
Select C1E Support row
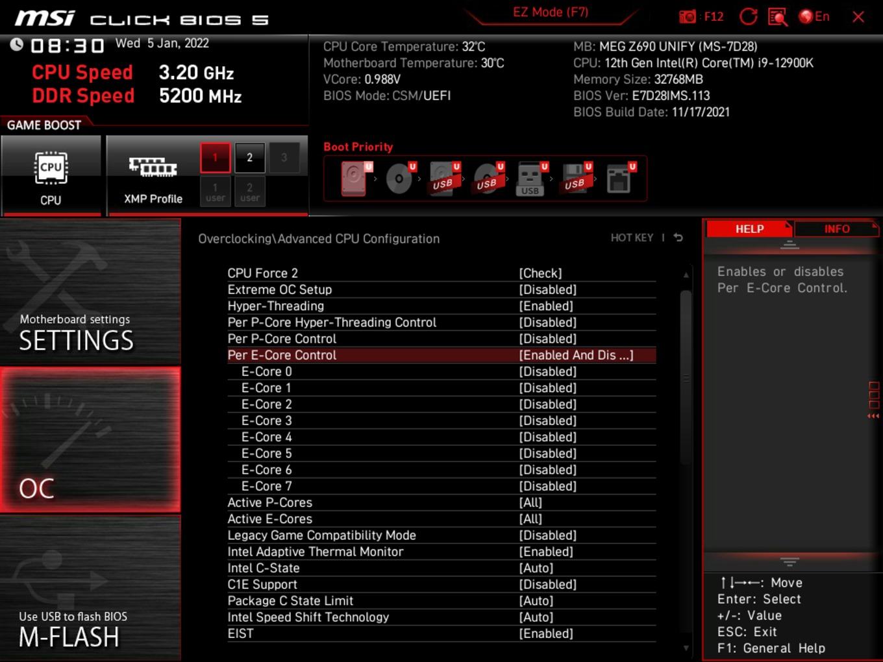pos(441,584)
